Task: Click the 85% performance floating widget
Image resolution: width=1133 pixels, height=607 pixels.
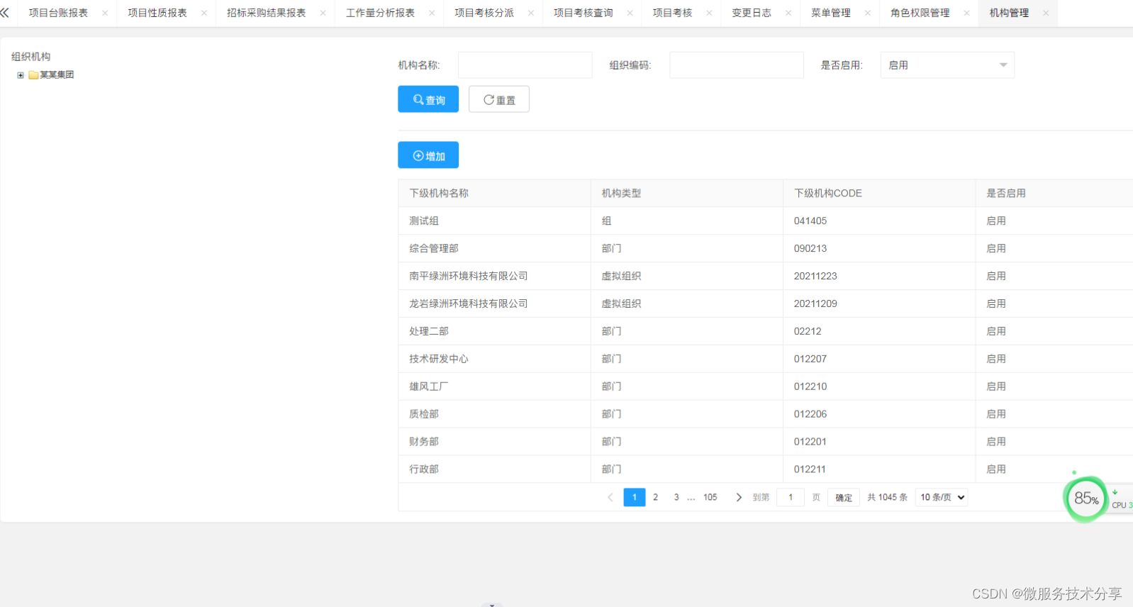Action: tap(1085, 499)
